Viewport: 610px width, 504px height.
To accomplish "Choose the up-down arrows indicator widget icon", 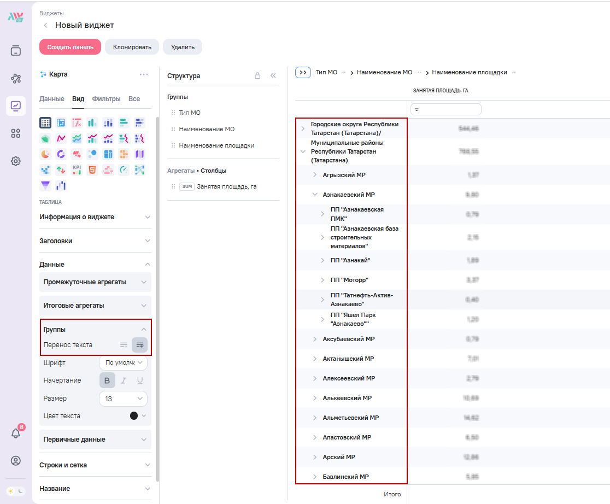I will tap(61, 169).
